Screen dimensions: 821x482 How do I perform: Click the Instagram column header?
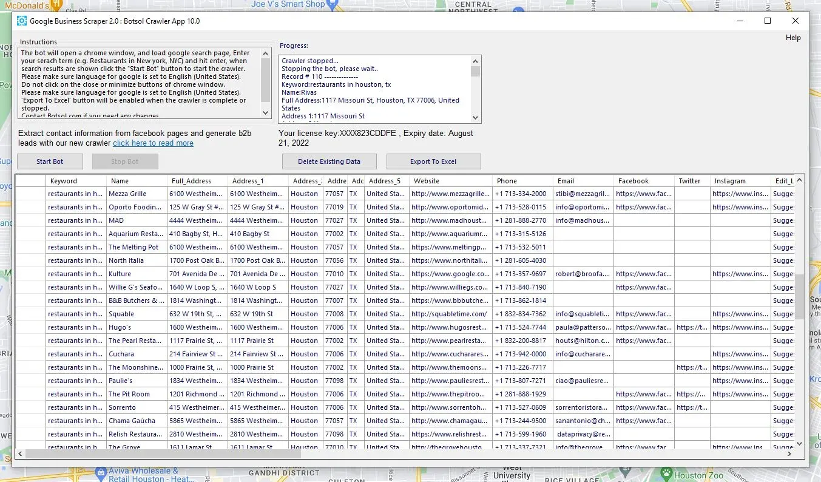click(x=741, y=181)
